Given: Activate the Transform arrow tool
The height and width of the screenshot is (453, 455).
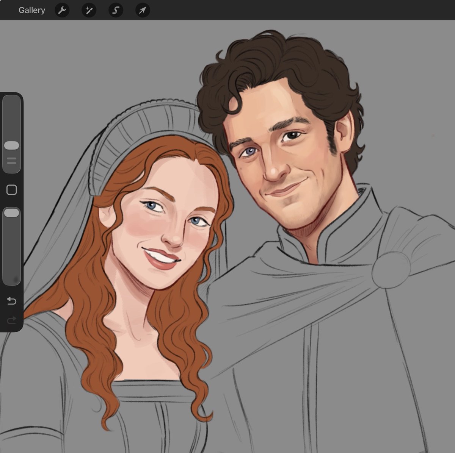Looking at the screenshot, I should 143,10.
